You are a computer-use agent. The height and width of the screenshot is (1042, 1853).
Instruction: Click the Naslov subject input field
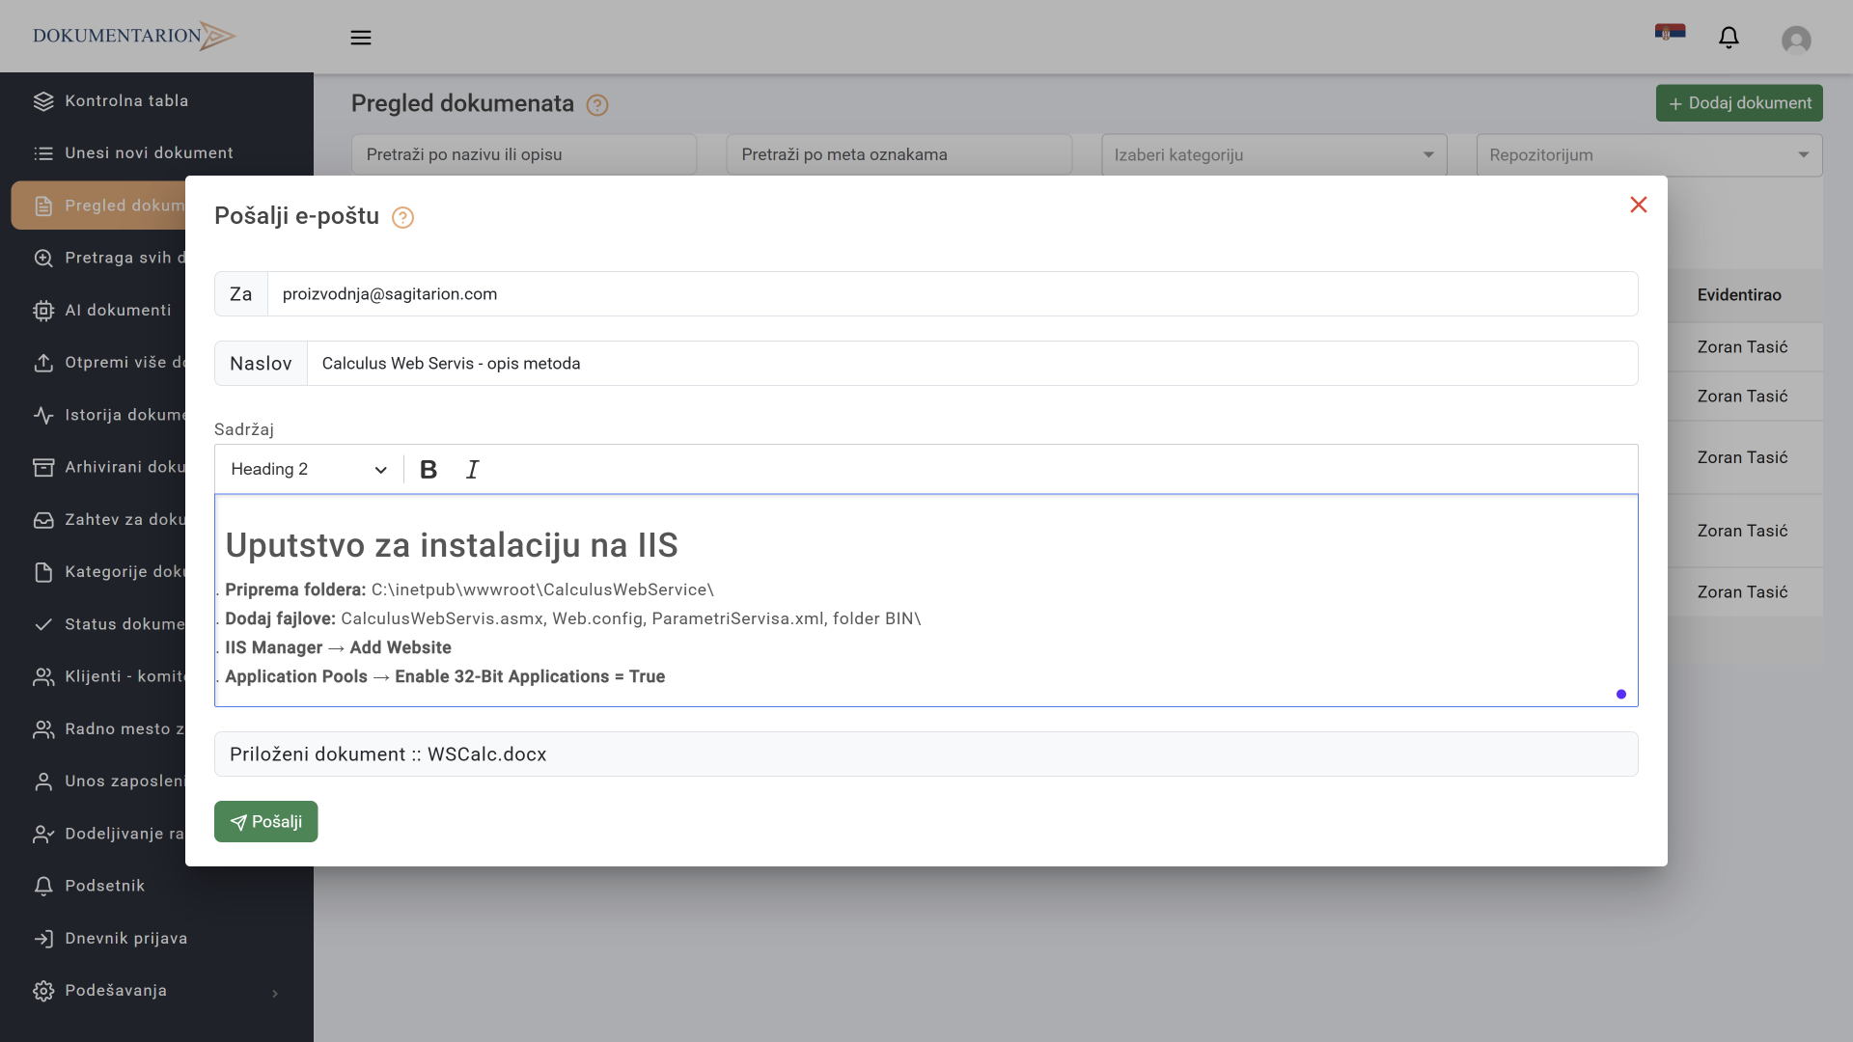pos(970,364)
